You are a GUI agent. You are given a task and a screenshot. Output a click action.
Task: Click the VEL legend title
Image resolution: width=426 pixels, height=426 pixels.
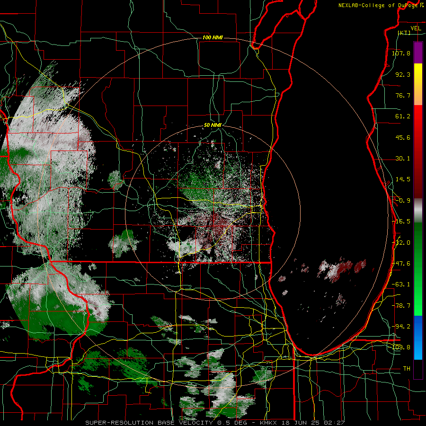pyautogui.click(x=416, y=28)
